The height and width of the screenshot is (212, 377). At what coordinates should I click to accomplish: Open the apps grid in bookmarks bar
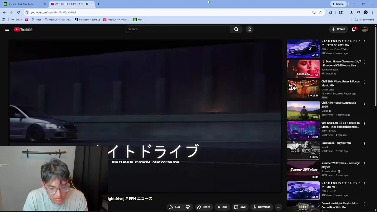[x=4, y=20]
